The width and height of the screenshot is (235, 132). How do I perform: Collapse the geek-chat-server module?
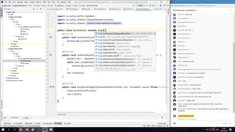pyautogui.click(x=7, y=49)
